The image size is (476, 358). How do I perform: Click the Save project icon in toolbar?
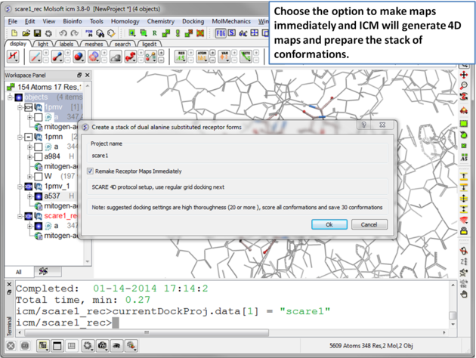click(37, 33)
